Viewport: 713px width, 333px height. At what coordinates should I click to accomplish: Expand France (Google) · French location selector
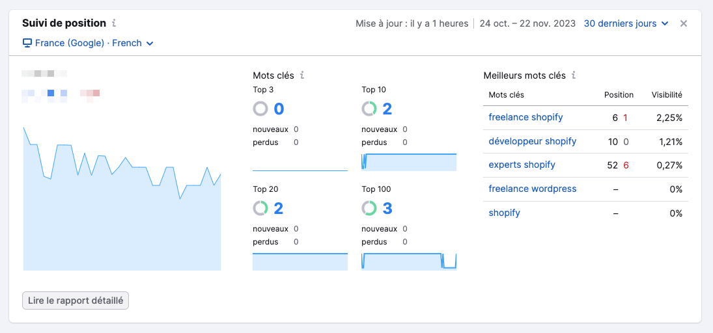coord(88,43)
